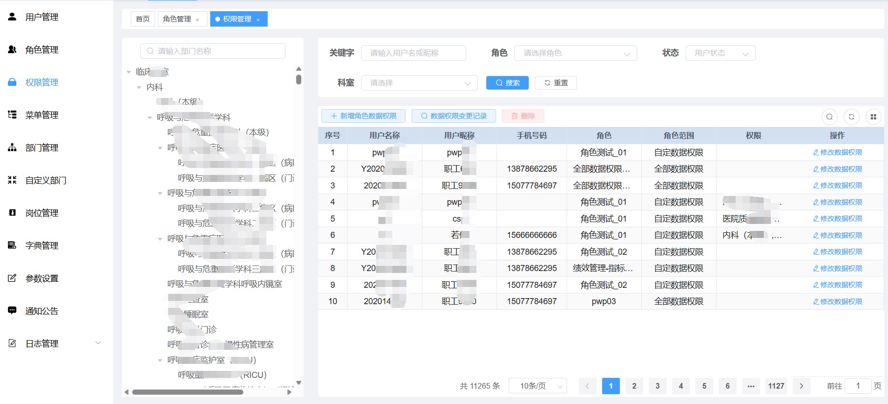Collapse the 呼吸与...学科 tree node arrow
Image resolution: width=888 pixels, height=404 pixels.
(x=149, y=118)
